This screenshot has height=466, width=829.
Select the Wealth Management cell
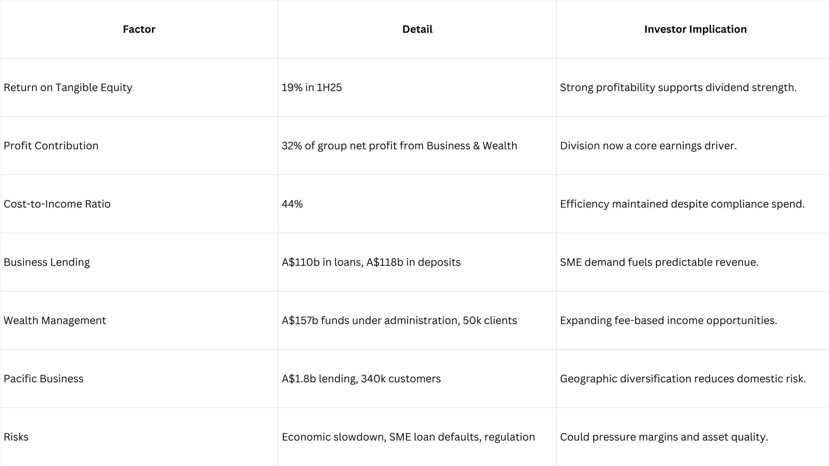coord(55,320)
